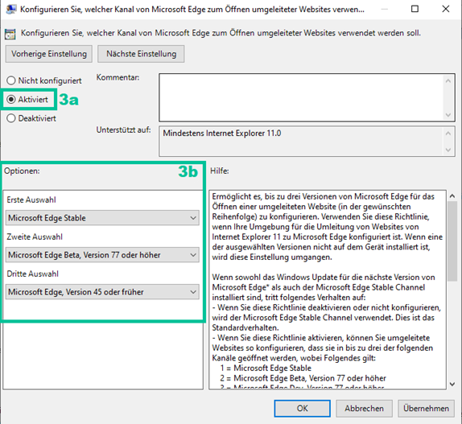The width and height of the screenshot is (462, 424).
Task: Go to 'Nächste Einstellung'
Action: (141, 54)
